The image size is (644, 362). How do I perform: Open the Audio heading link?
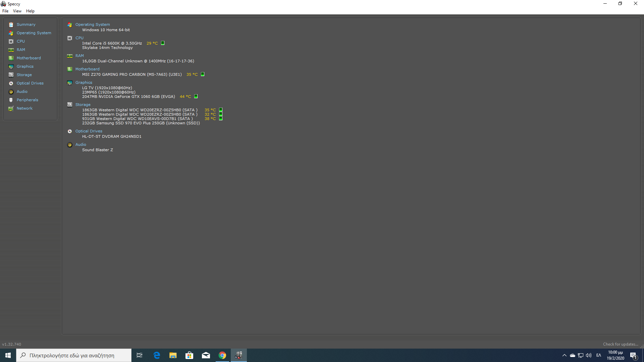81,145
